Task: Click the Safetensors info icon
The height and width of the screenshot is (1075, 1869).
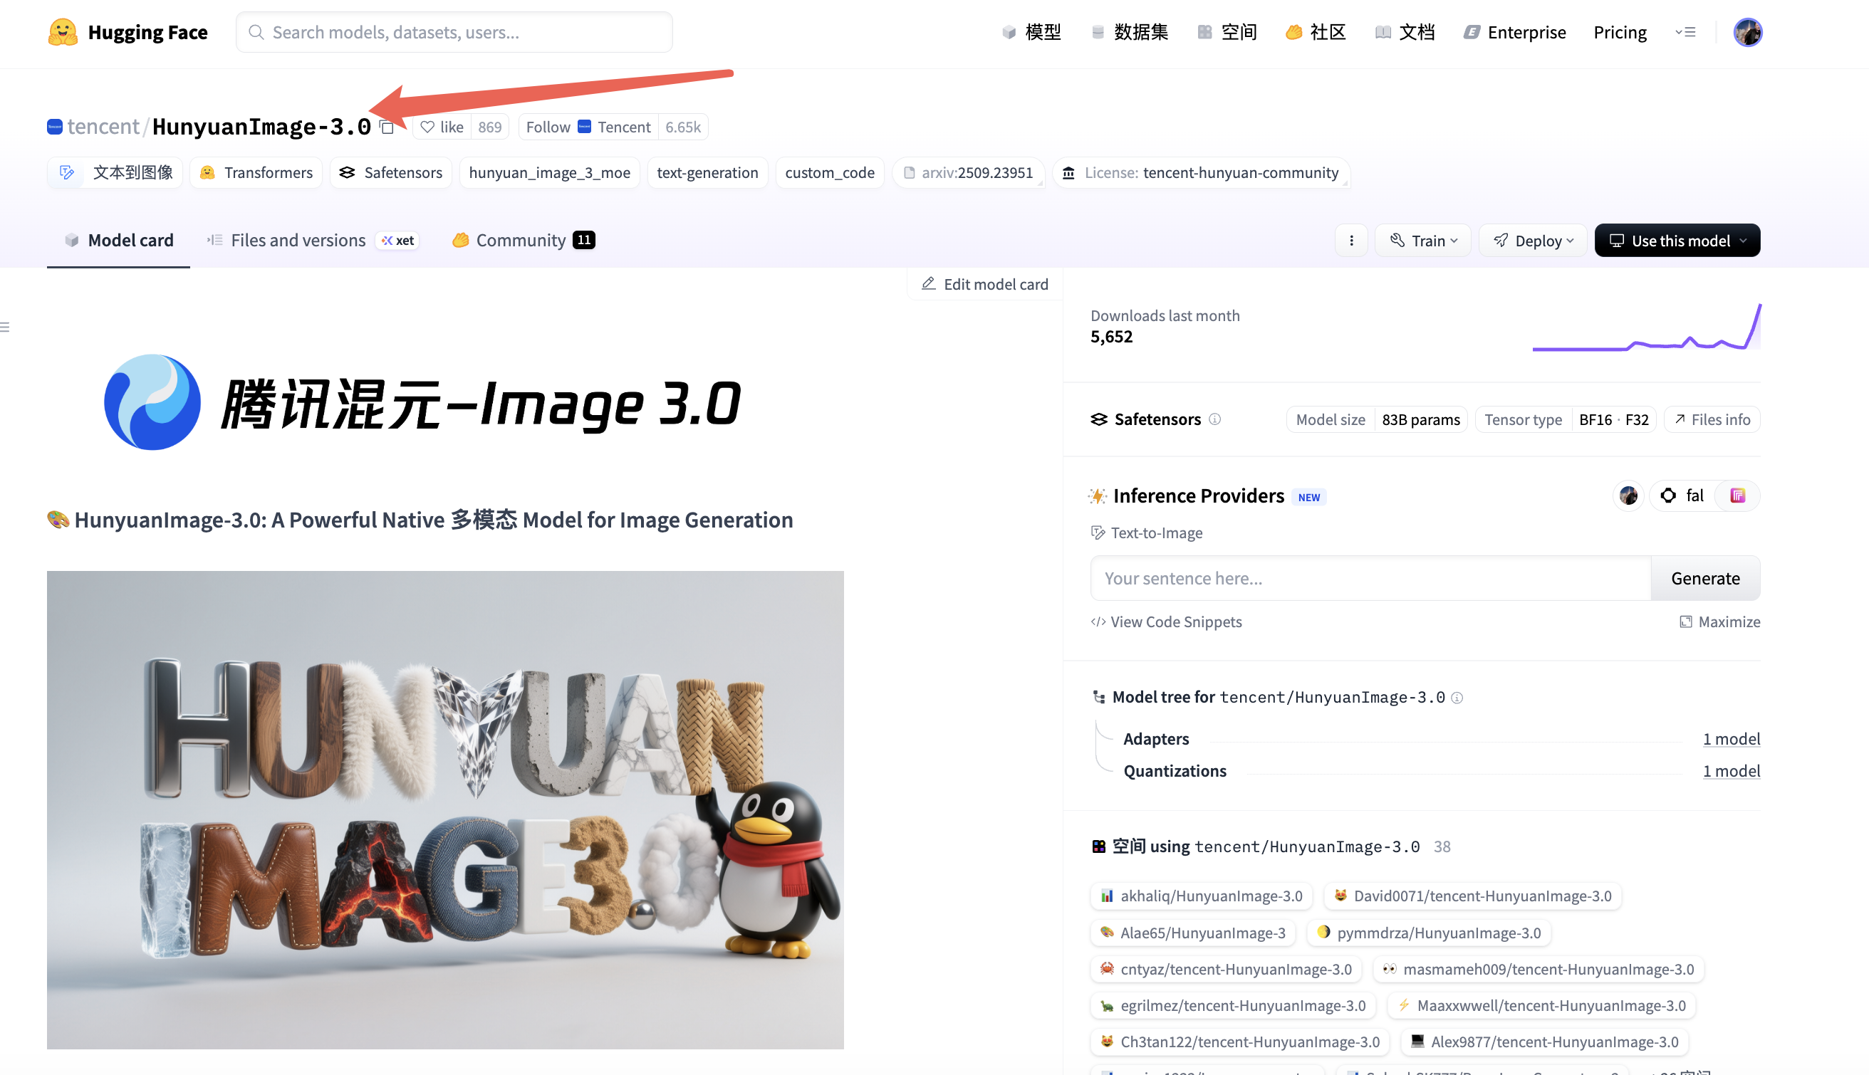Action: tap(1214, 419)
